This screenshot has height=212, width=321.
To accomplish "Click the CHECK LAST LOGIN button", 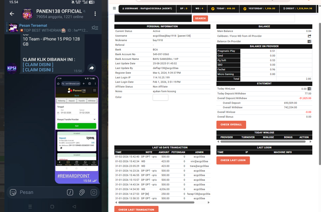I will point(233,160).
